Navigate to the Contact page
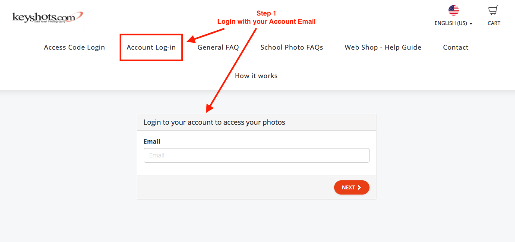The width and height of the screenshot is (515, 242). (x=455, y=47)
